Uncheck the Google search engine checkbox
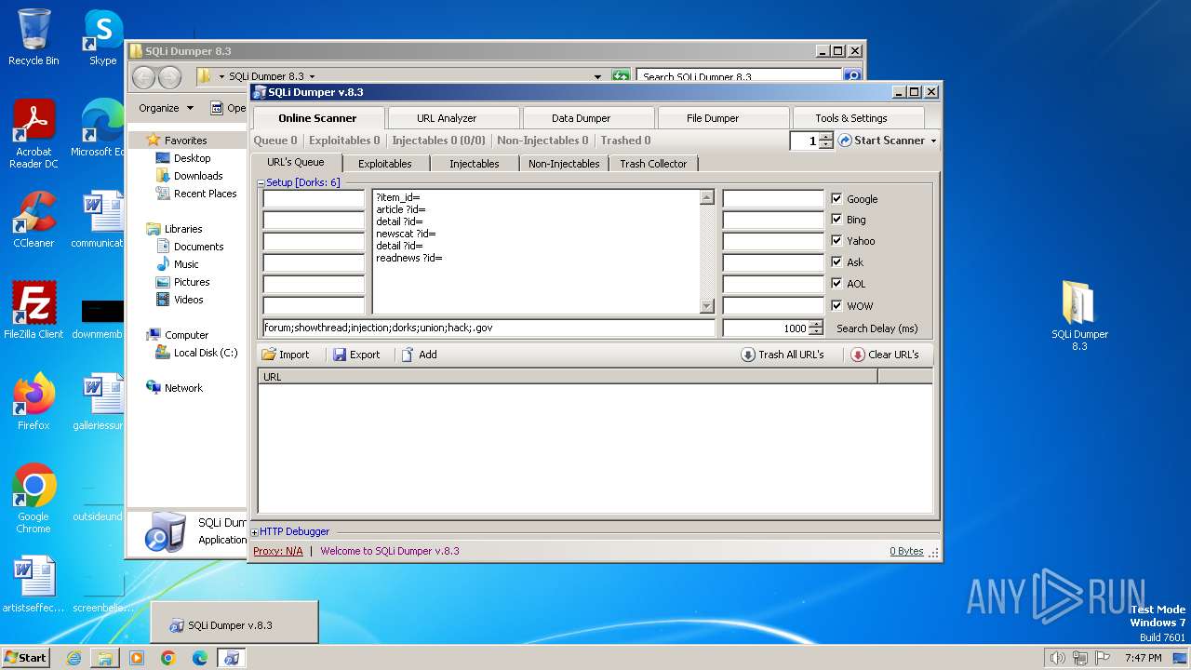 836,198
